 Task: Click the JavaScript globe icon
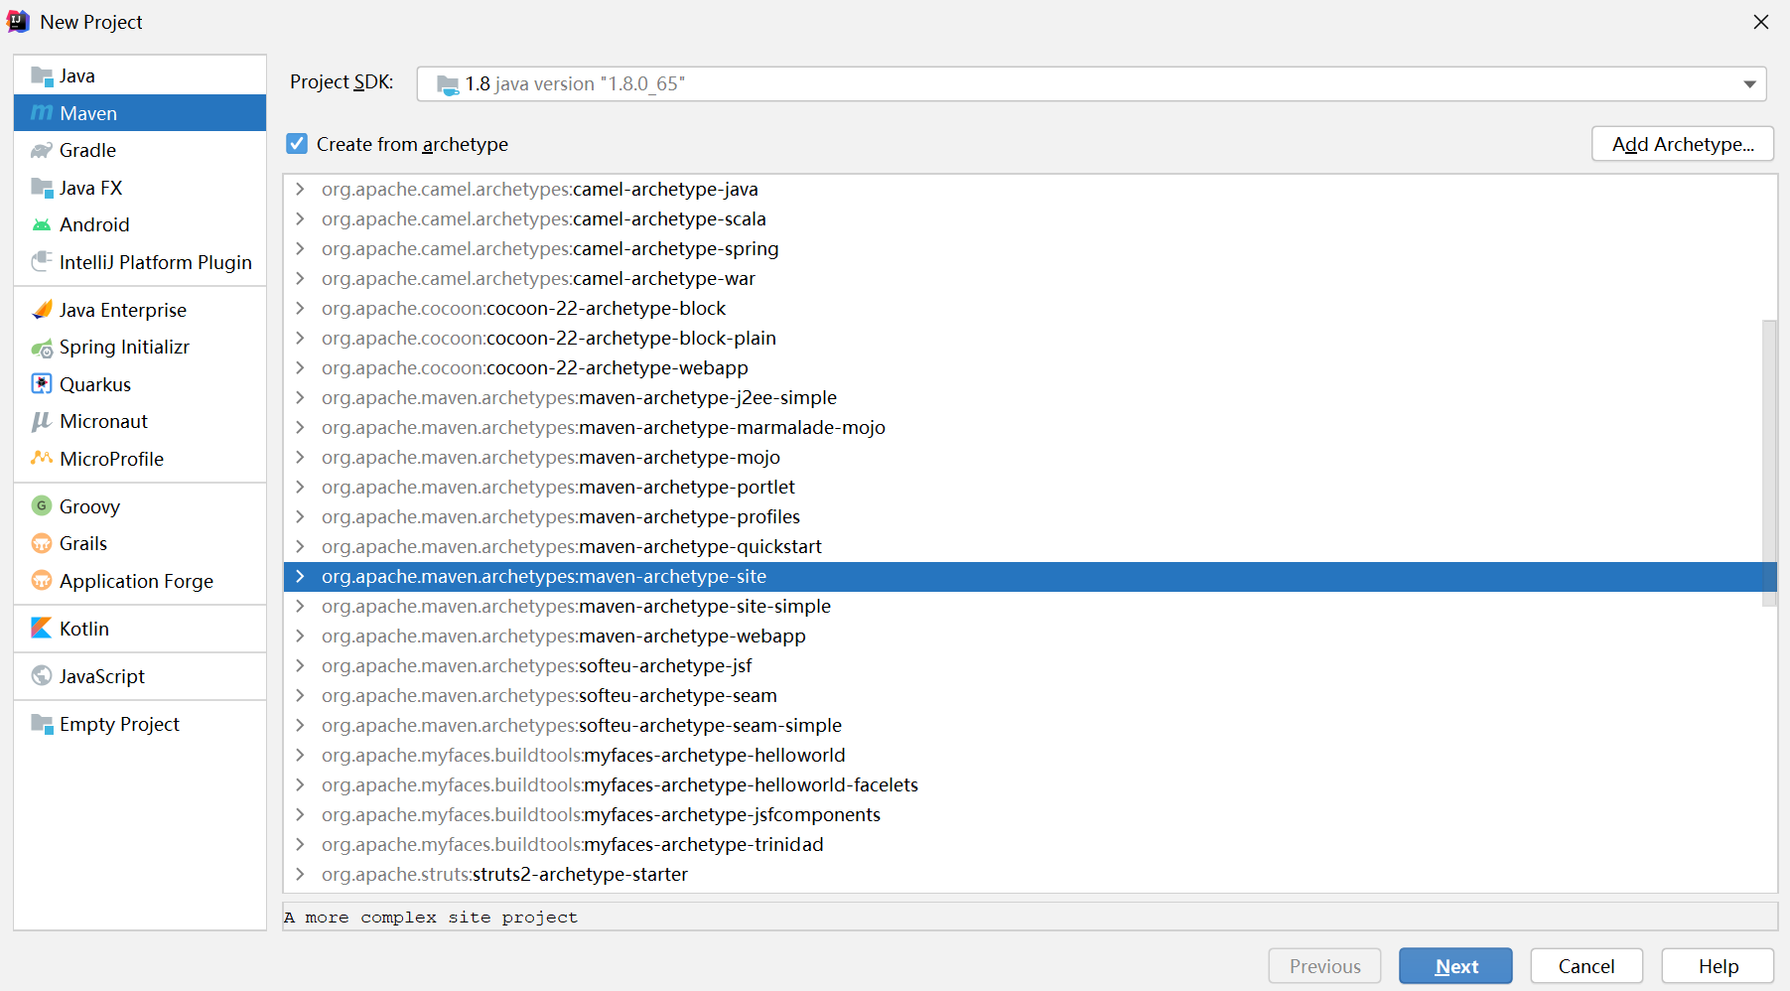click(x=41, y=676)
